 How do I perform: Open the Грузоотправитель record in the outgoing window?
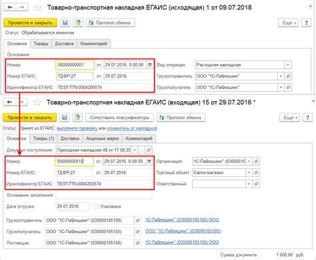[288, 76]
